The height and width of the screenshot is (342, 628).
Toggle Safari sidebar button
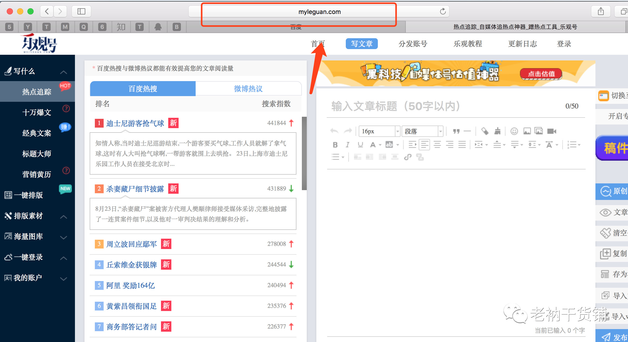[x=81, y=11]
